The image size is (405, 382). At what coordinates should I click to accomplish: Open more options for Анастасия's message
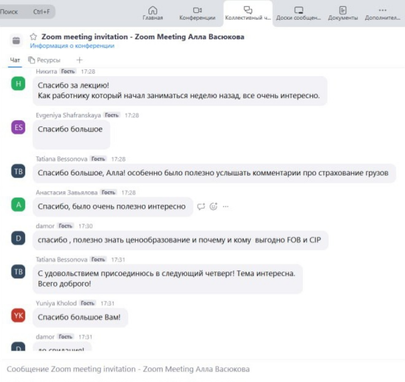point(226,207)
